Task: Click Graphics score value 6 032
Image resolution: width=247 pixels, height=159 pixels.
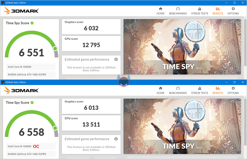Action: click(91, 28)
